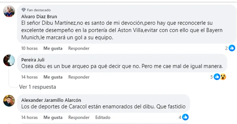Reply to Alvaro Diaz Brun's comment

tap(79, 48)
